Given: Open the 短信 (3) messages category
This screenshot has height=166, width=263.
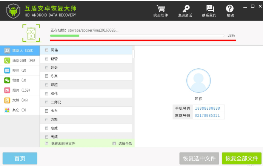Looking at the screenshot, I should pyautogui.click(x=20, y=70).
